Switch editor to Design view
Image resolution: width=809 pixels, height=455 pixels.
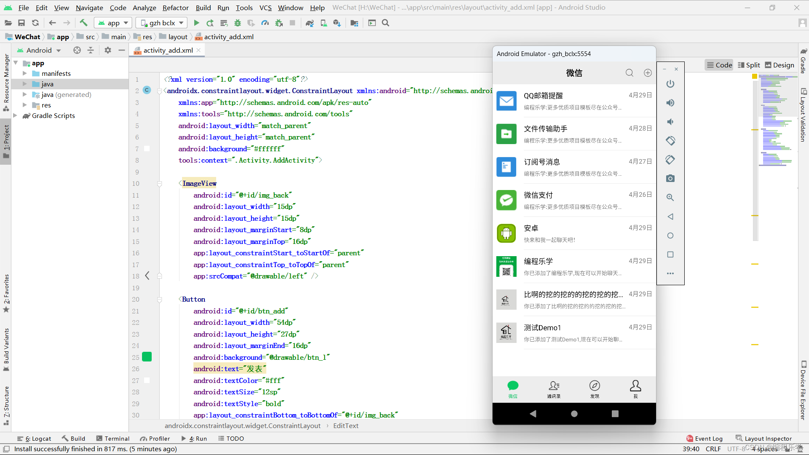[x=780, y=65]
